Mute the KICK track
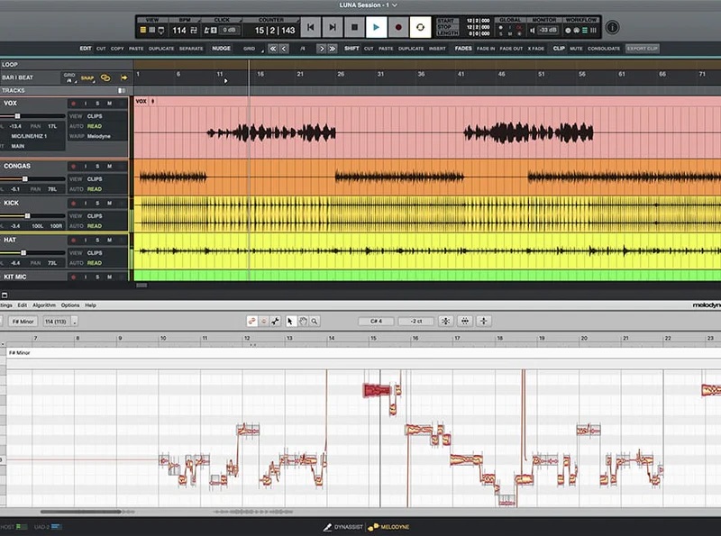Image resolution: width=721 pixels, height=536 pixels. coord(109,204)
